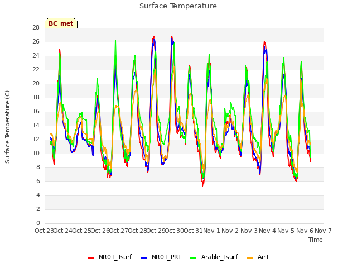Click the Nov 1 x-axis tick label
Viewport: 357px width, 268px height.
tap(212, 231)
